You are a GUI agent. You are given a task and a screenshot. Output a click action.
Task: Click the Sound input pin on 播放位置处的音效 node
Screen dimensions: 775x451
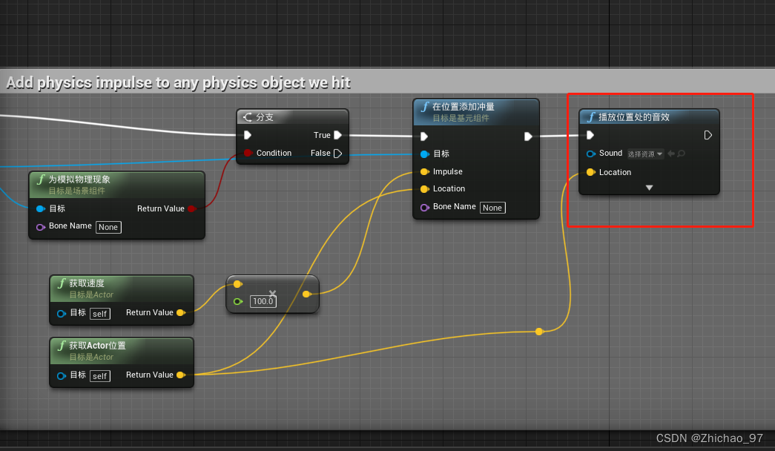590,154
